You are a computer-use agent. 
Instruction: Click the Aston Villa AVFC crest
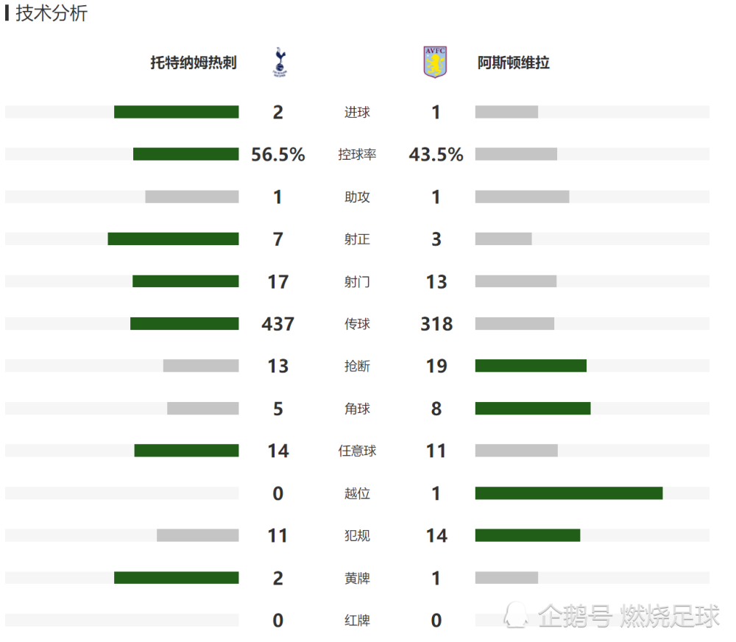point(435,62)
